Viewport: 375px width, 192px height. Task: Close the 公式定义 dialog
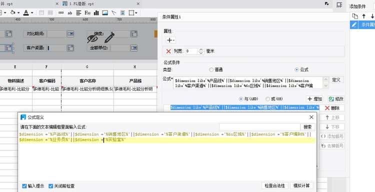pyautogui.click(x=311, y=117)
